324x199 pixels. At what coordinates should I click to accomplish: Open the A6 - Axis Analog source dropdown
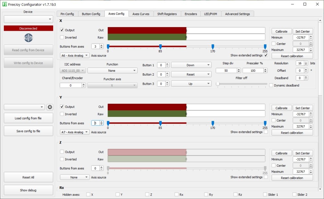[75, 56]
